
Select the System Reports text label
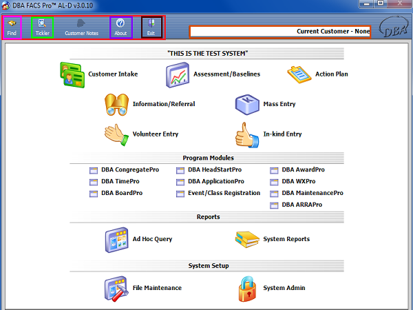tap(286, 239)
